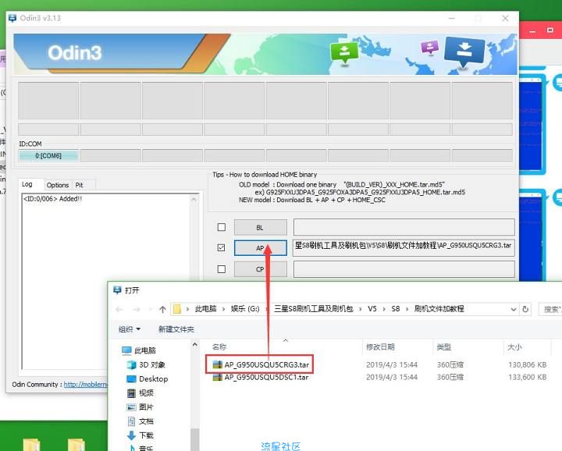The image size is (562, 451).
Task: Click the BL file path field
Action: 404,227
